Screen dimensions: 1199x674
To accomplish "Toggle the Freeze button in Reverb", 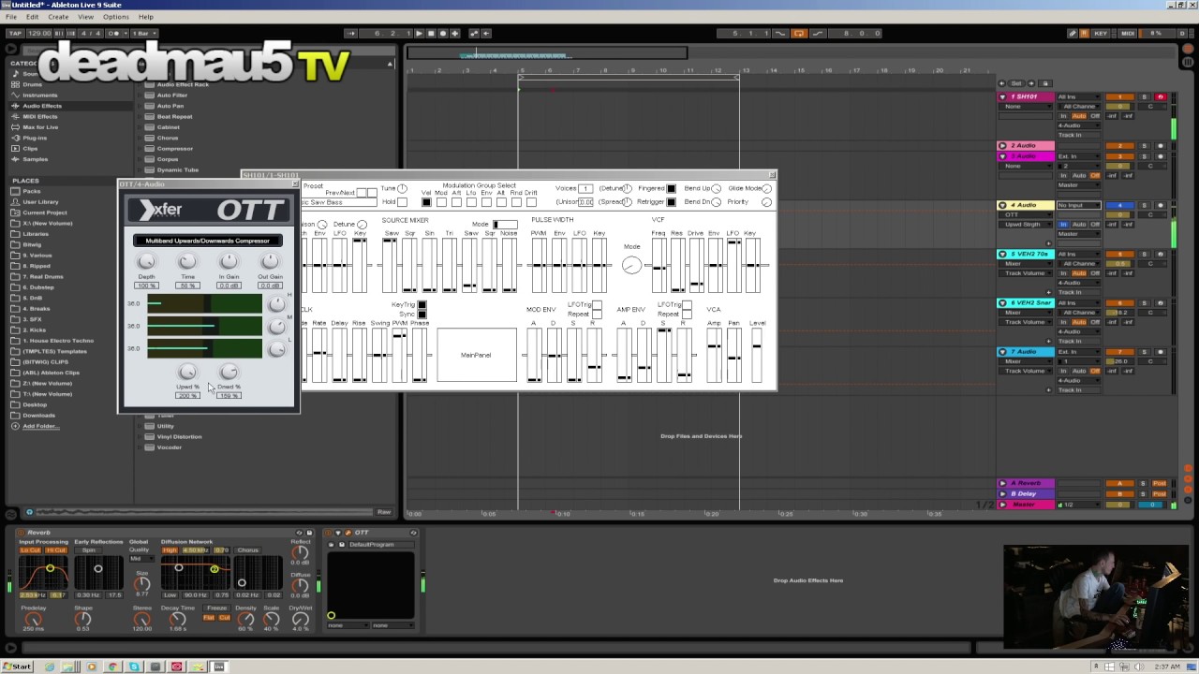I will tap(216, 608).
